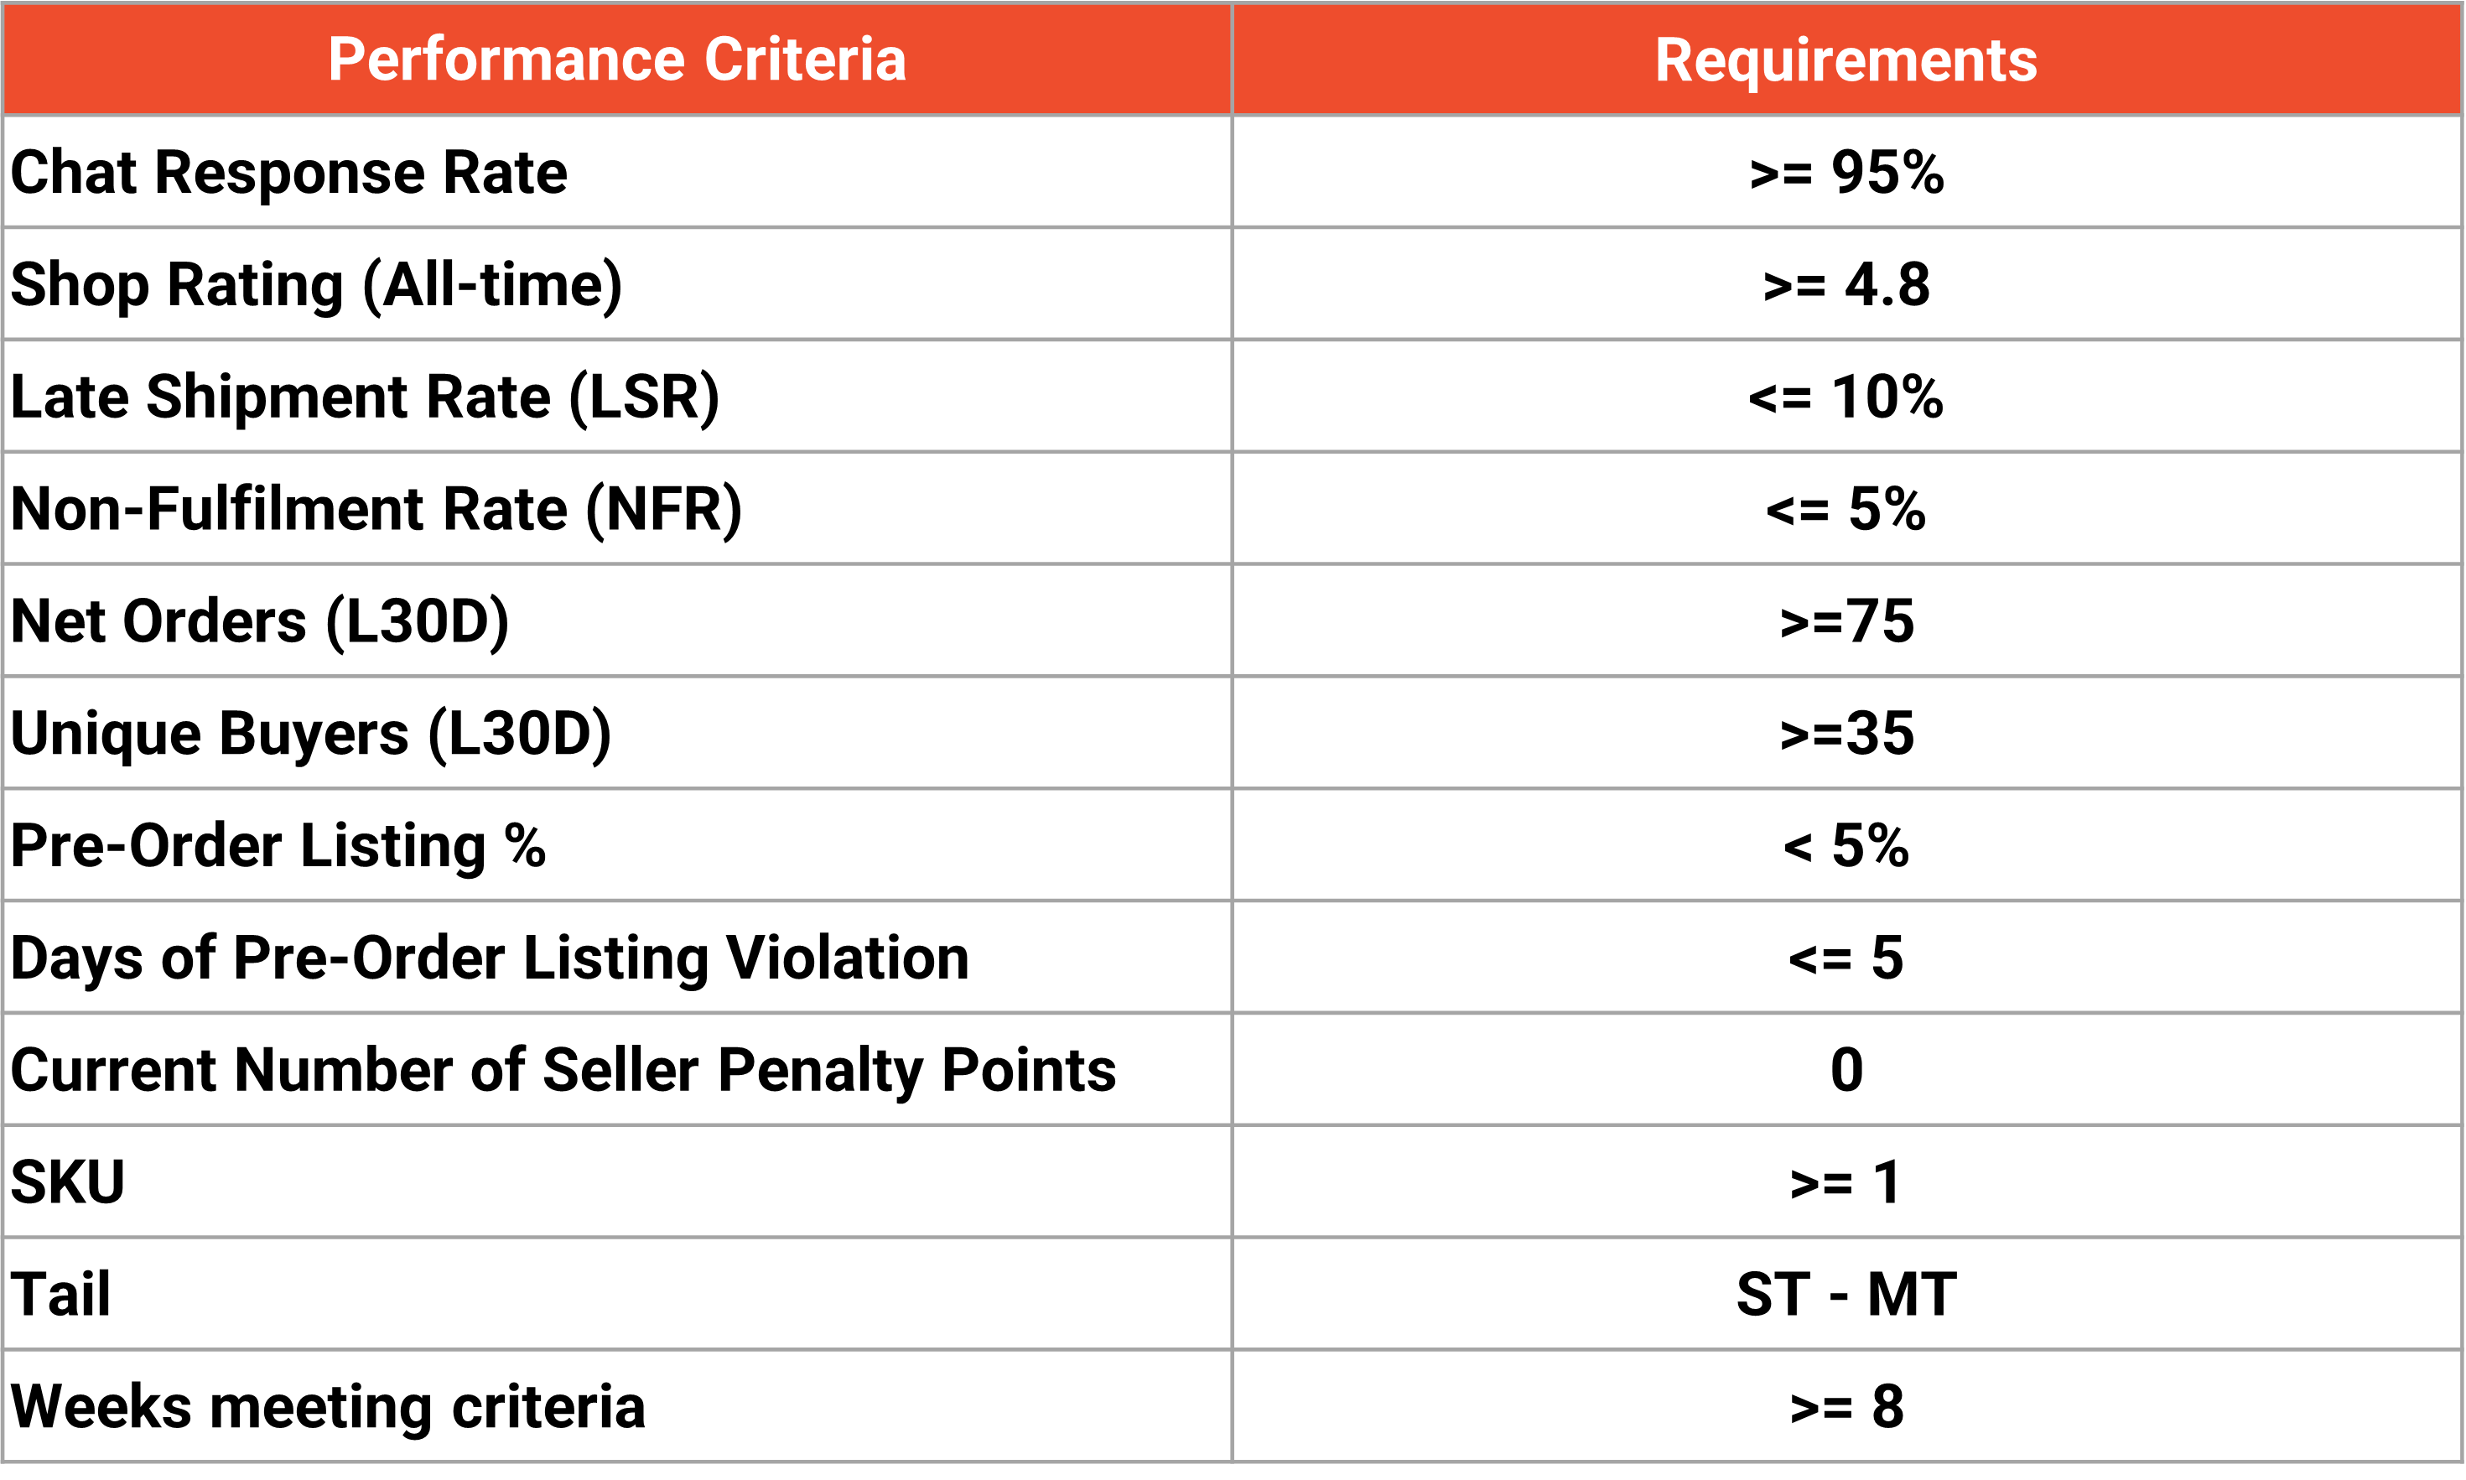Click the Pre-Order Listing % label
This screenshot has width=2466, height=1480.
278,846
